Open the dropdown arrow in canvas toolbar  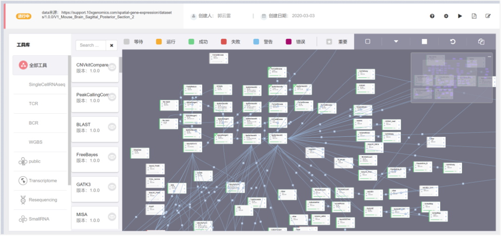396,42
